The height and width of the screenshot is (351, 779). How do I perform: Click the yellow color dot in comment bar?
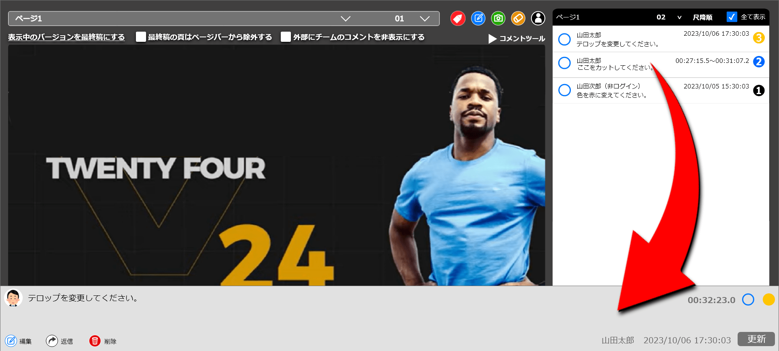point(769,299)
